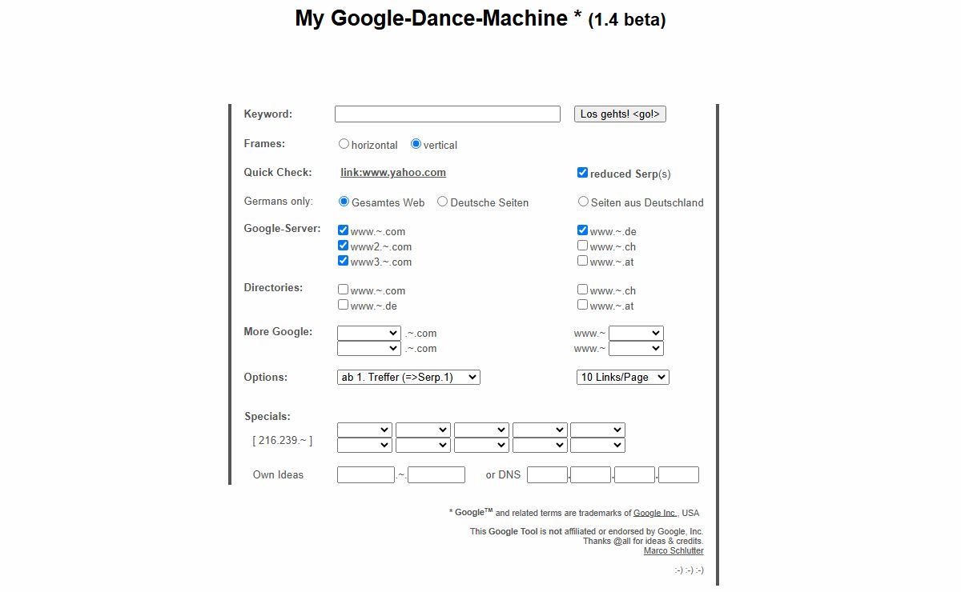The image size is (961, 592).
Task: Click the last DNS octet input field
Action: click(679, 474)
